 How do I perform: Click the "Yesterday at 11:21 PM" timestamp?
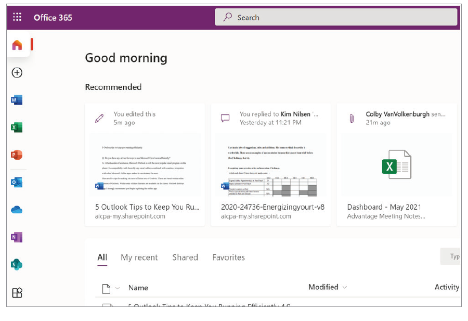coord(270,122)
